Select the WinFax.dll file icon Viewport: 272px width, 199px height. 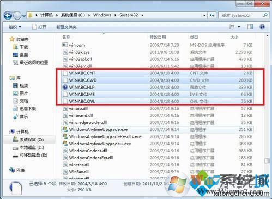point(65,172)
